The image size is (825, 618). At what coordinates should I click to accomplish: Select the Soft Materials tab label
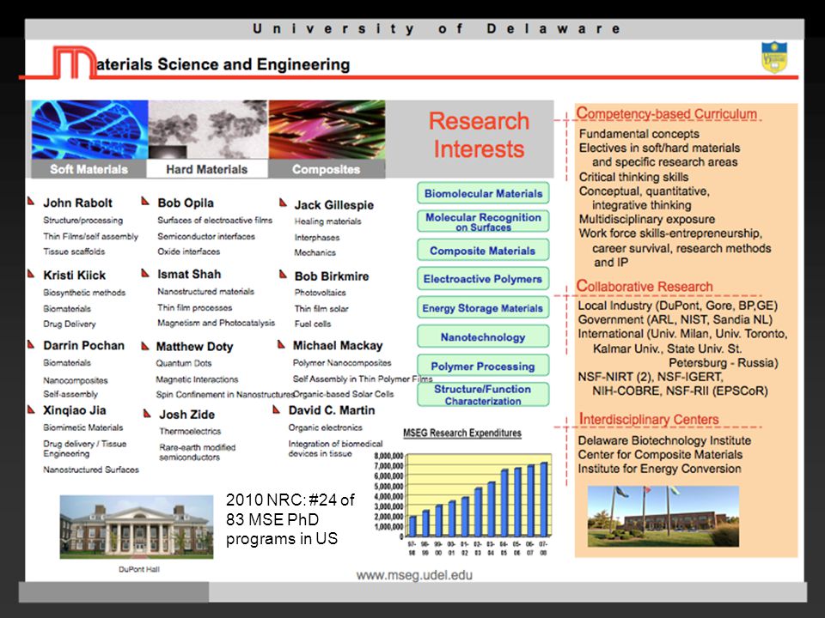(x=89, y=169)
